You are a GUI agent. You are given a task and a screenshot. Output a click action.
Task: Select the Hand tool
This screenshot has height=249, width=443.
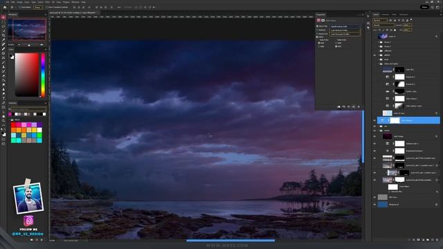pyautogui.click(x=3, y=116)
